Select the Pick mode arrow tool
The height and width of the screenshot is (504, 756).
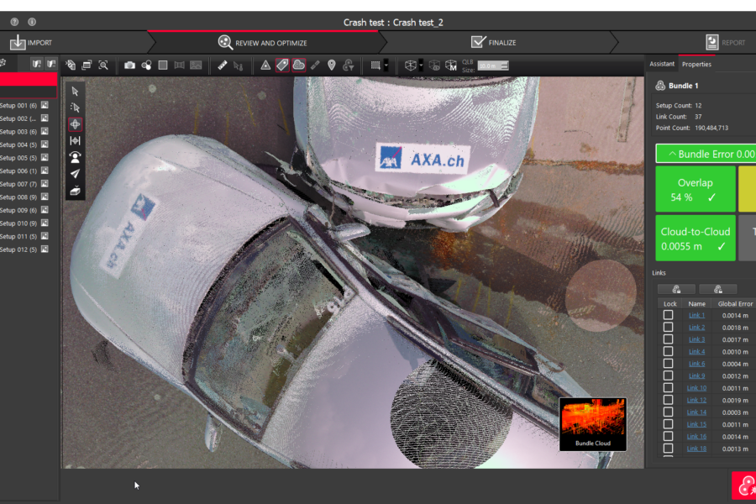click(x=75, y=92)
